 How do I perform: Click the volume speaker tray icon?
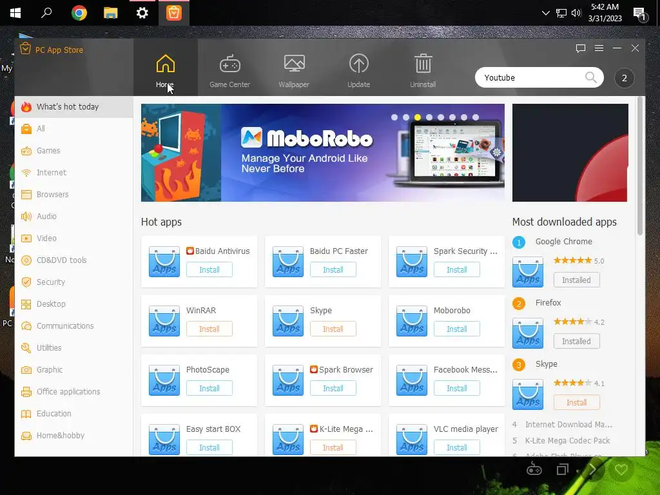tap(576, 13)
